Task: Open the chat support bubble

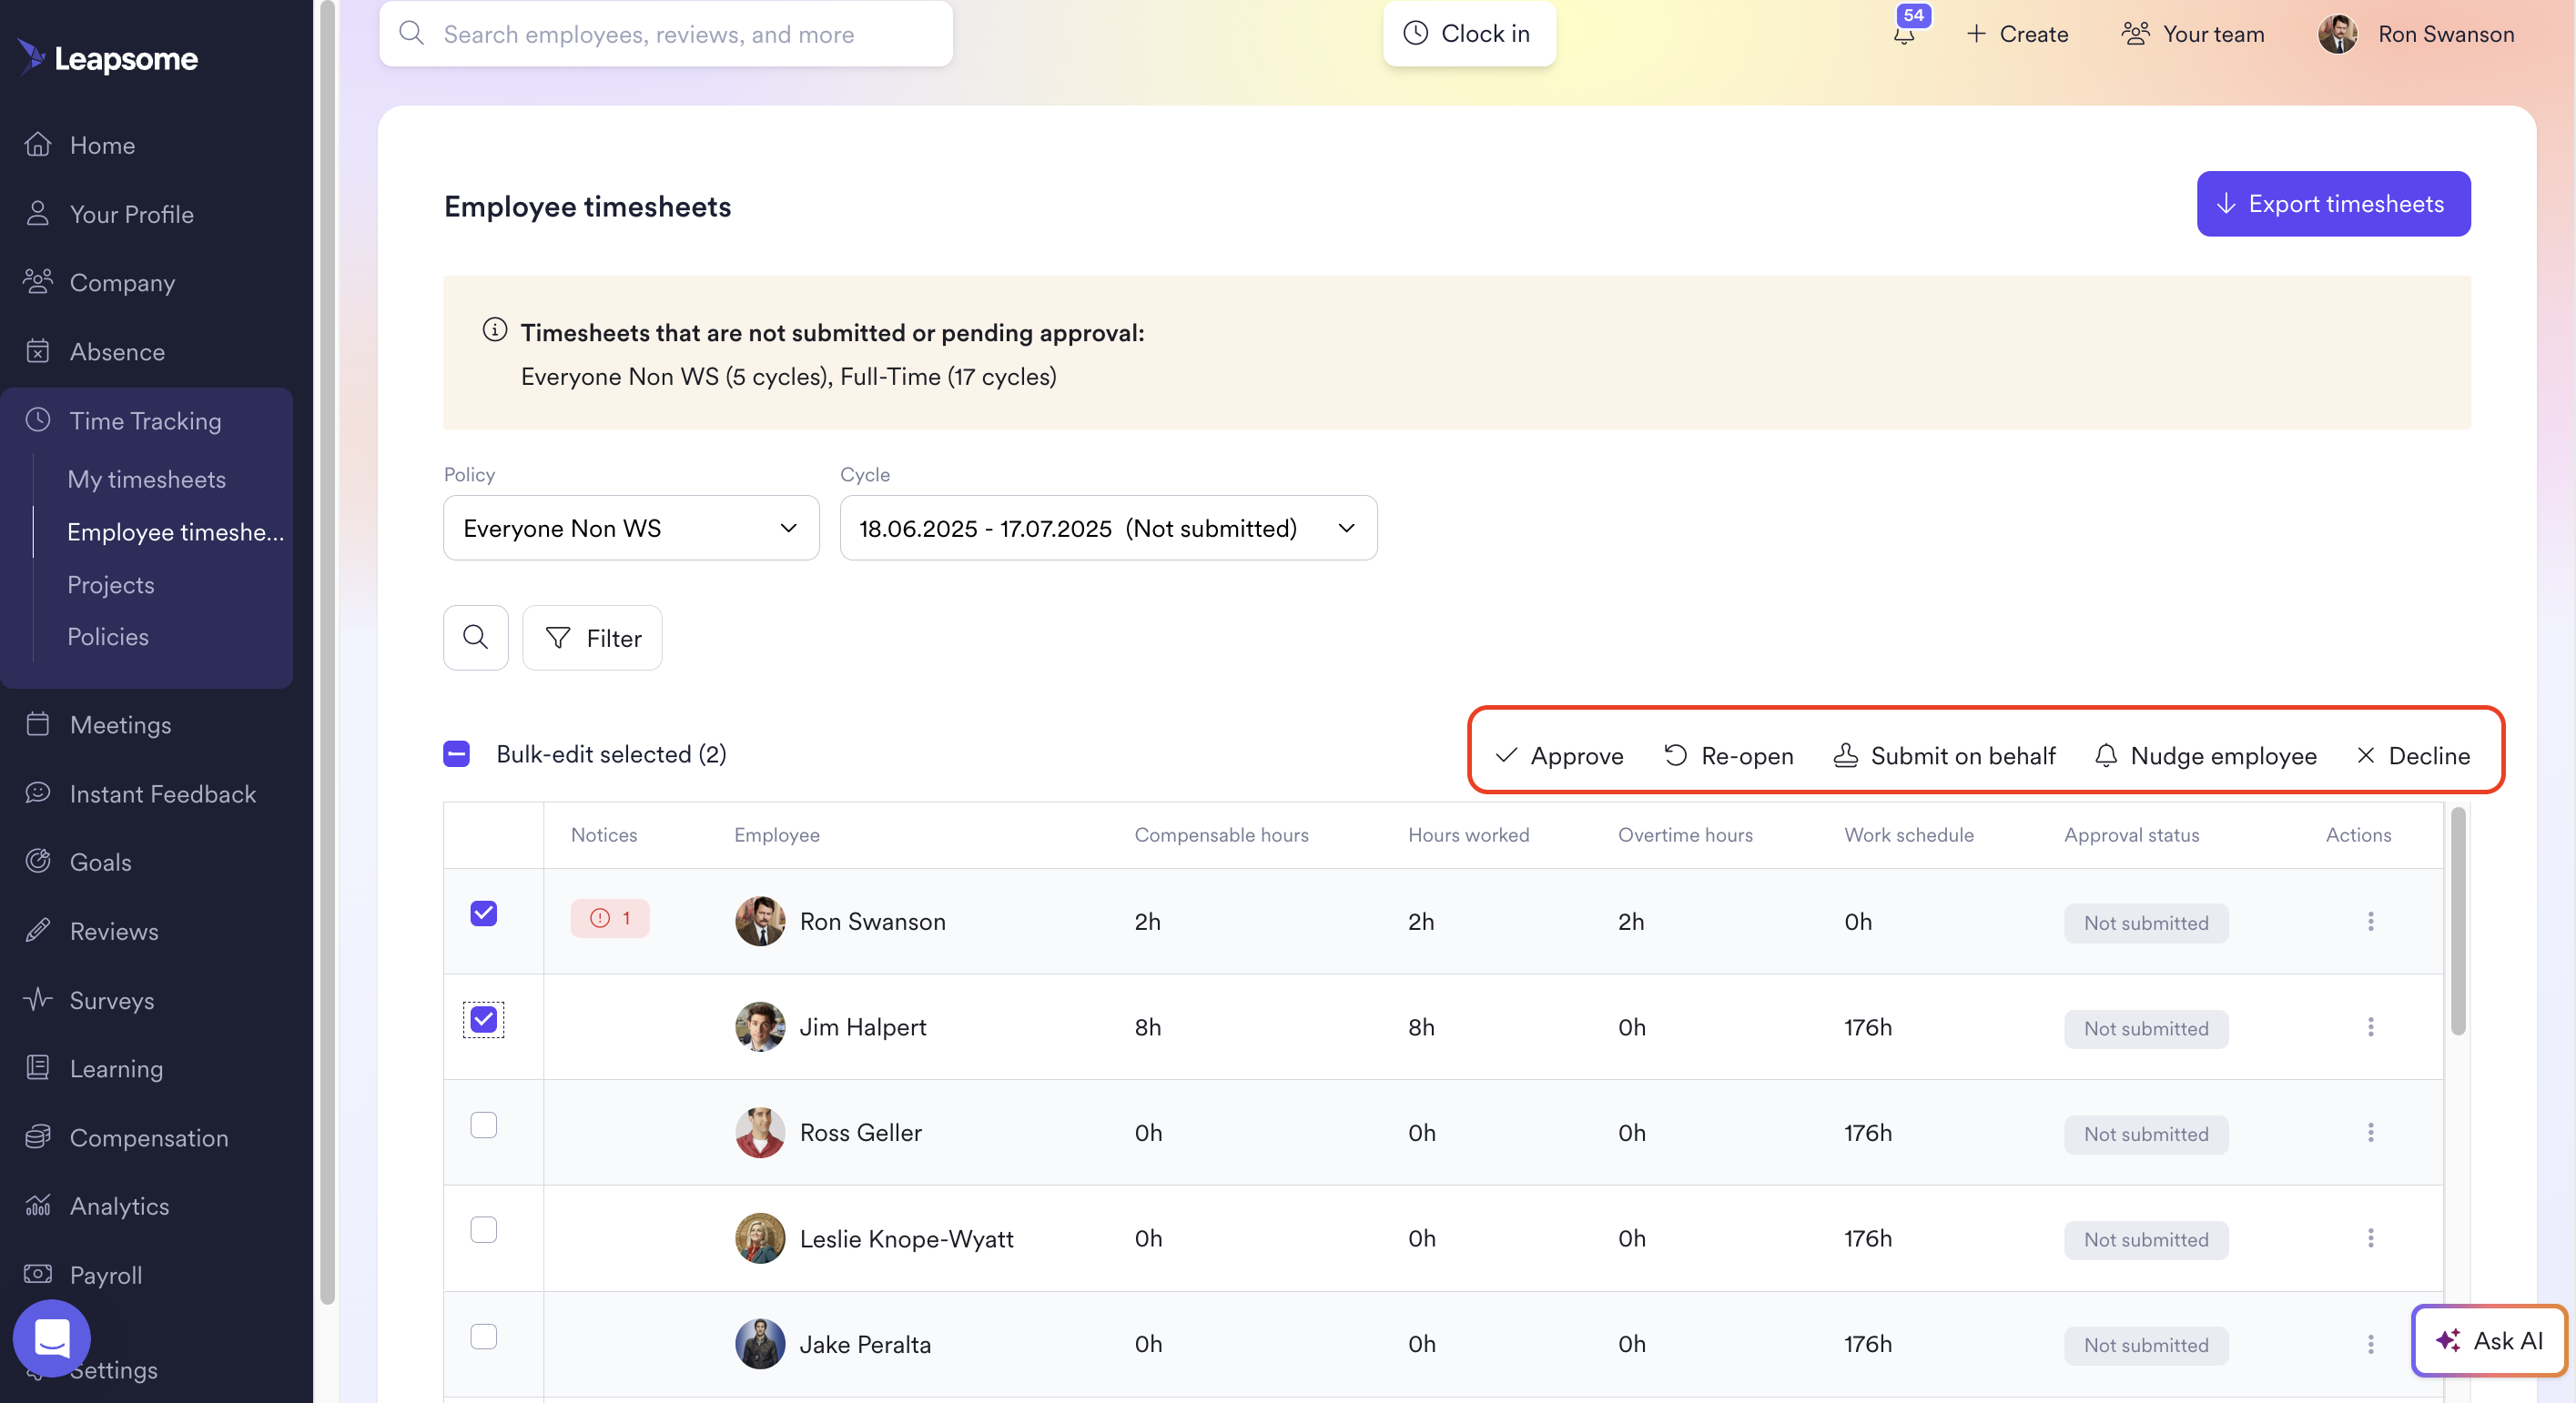Action: 51,1337
